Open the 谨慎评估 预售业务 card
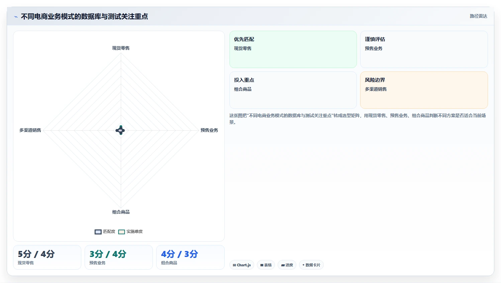The image size is (501, 283). (424, 49)
